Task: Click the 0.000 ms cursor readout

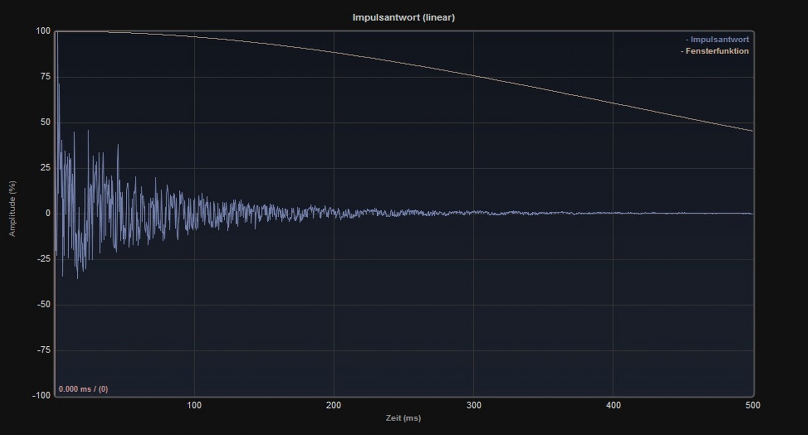Action: [x=83, y=389]
